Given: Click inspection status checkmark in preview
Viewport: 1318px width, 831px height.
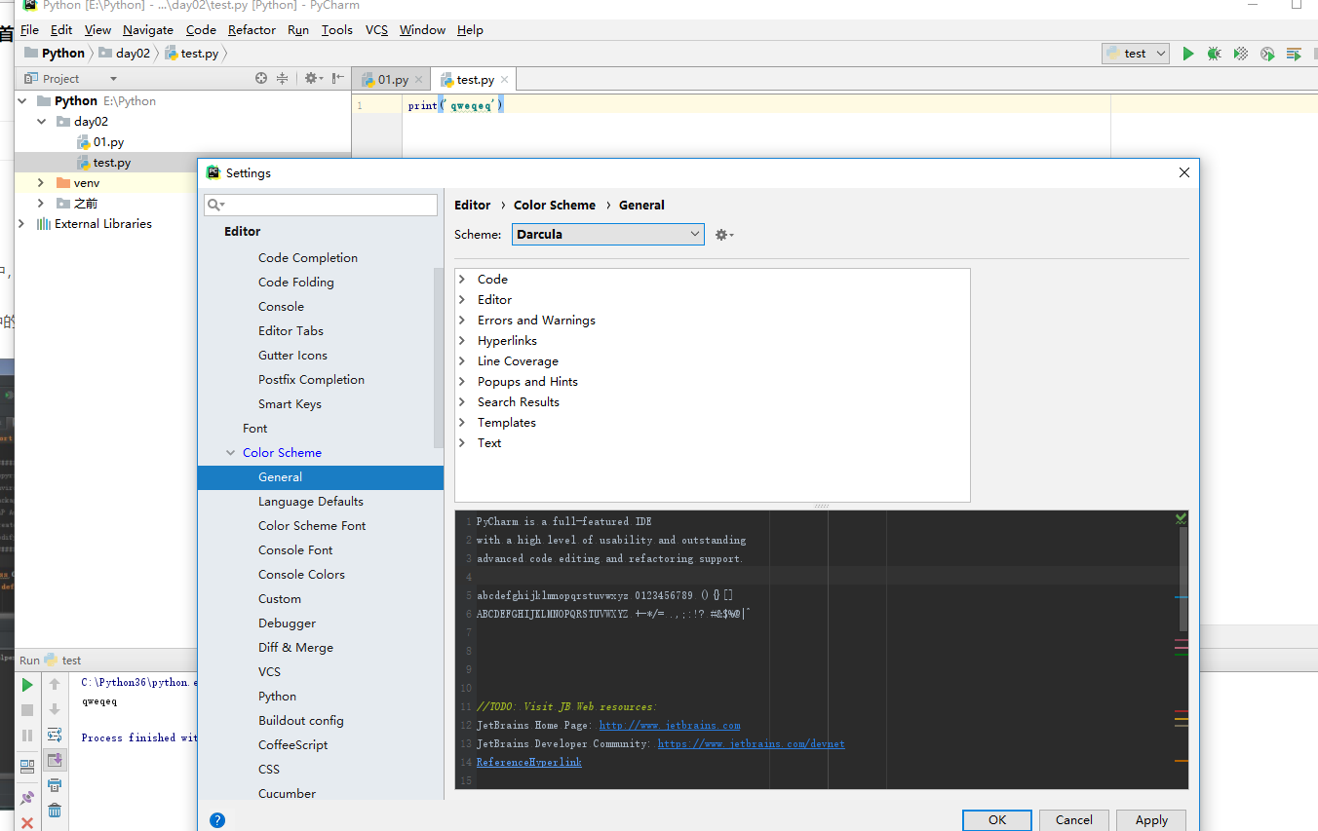Looking at the screenshot, I should click(x=1181, y=519).
